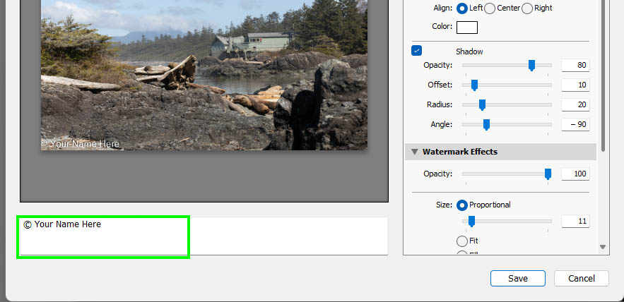Select the Proportional size radio button
624x302 pixels.
click(x=461, y=205)
